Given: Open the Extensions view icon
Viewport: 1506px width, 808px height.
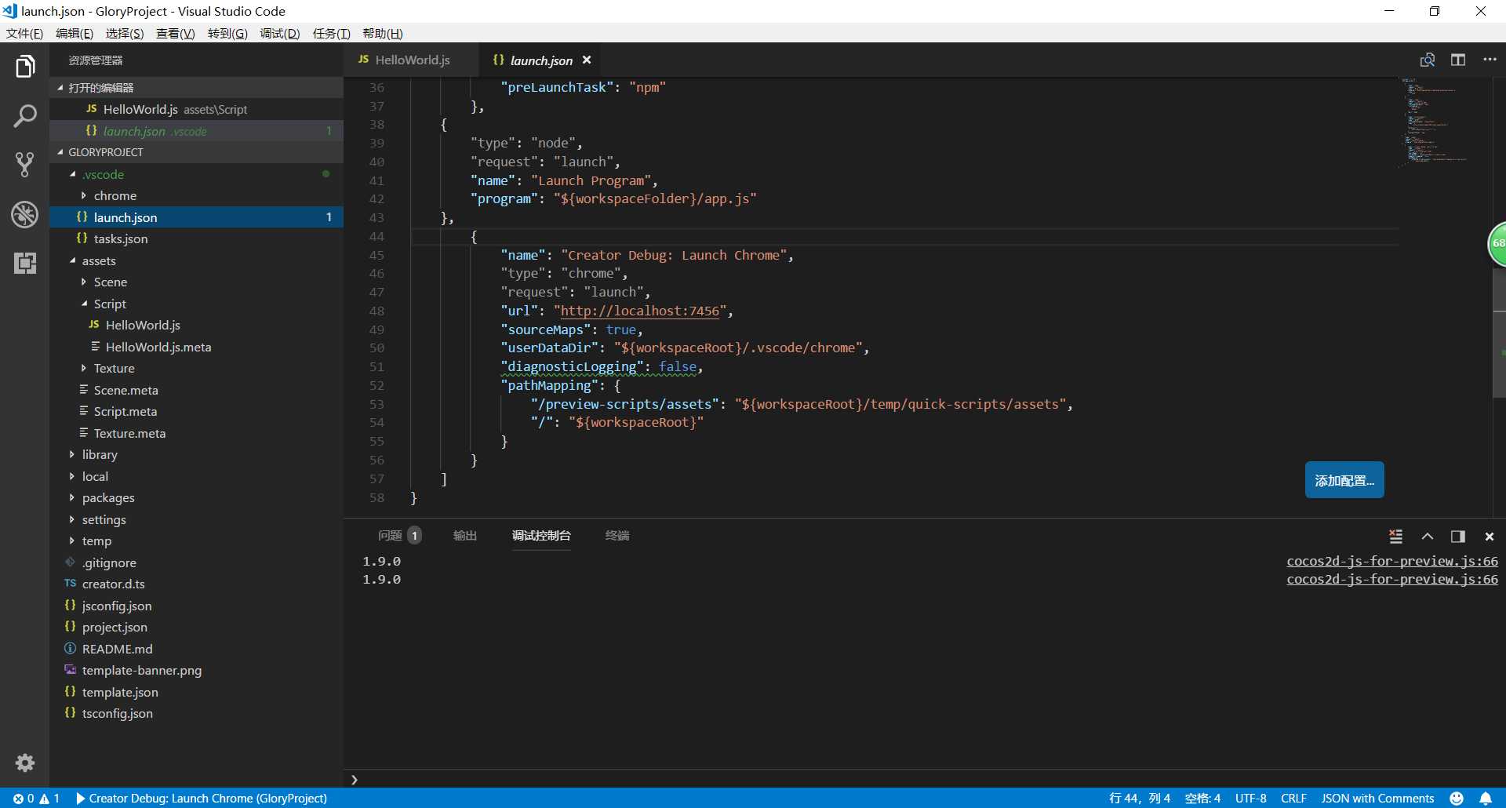Looking at the screenshot, I should coord(25,263).
